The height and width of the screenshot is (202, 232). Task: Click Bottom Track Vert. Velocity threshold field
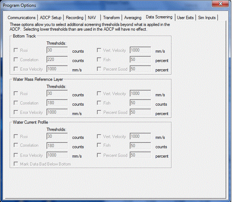(140, 50)
